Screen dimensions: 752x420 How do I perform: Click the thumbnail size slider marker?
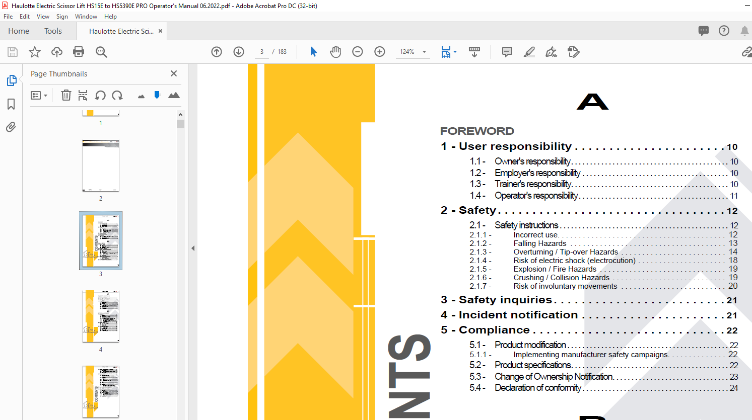coord(157,95)
